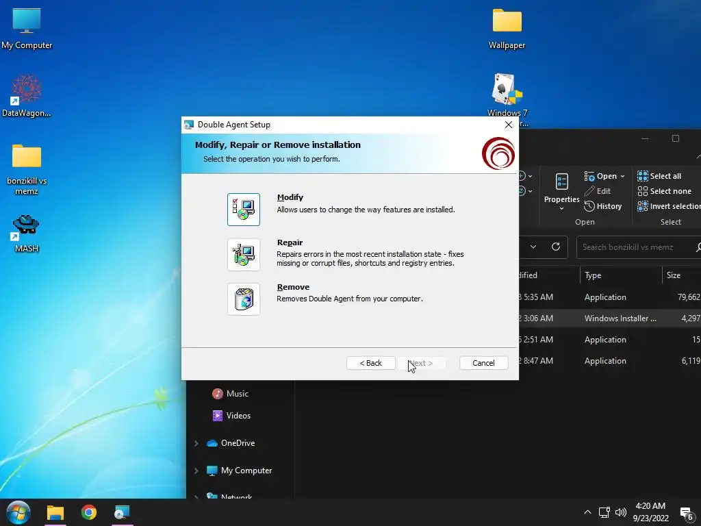This screenshot has height=526, width=701.
Task: Click the Back button in setup
Action: pos(370,363)
